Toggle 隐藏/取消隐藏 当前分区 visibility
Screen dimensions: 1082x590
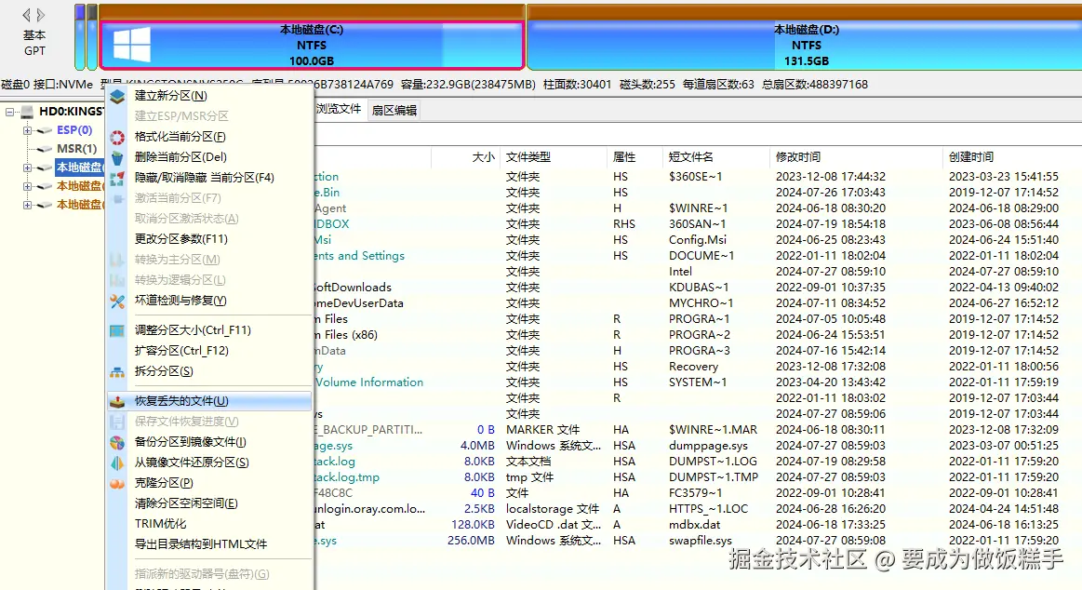tap(116, 177)
